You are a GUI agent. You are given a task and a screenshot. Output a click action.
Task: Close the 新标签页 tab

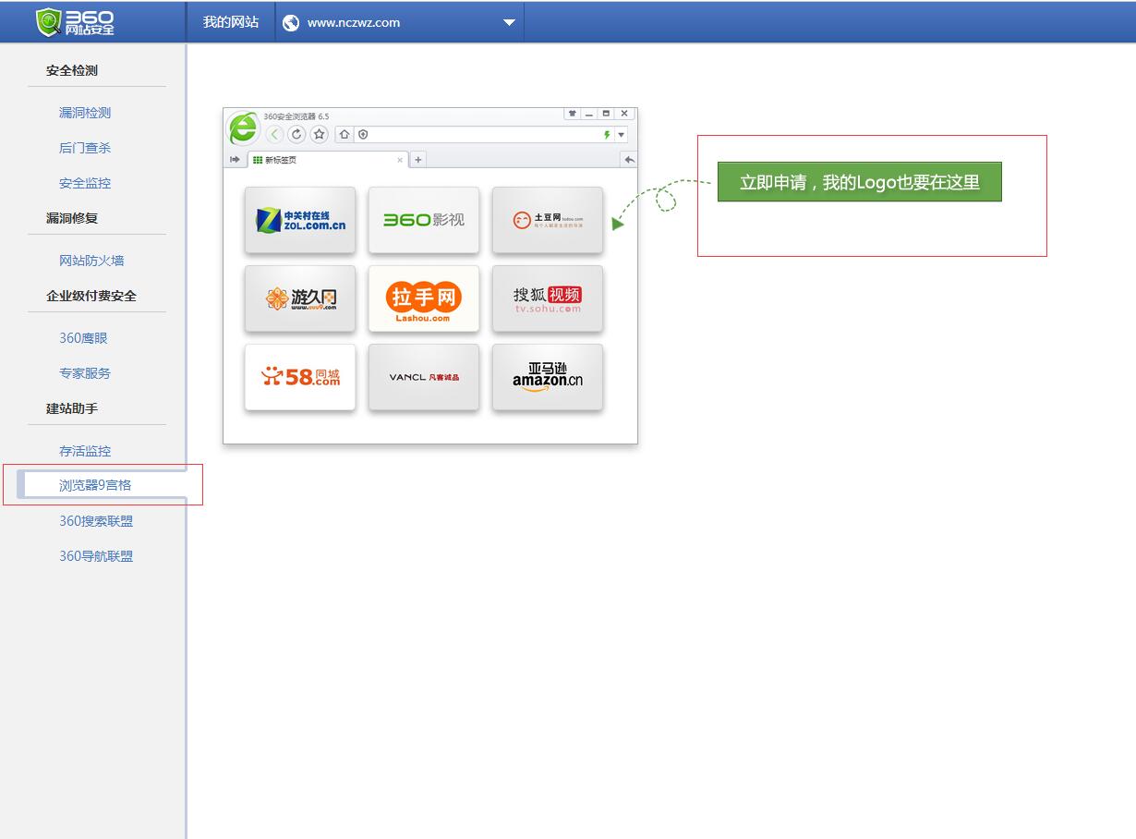tap(400, 160)
